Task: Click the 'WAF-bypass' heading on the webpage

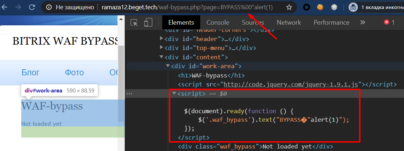Action: pos(52,106)
